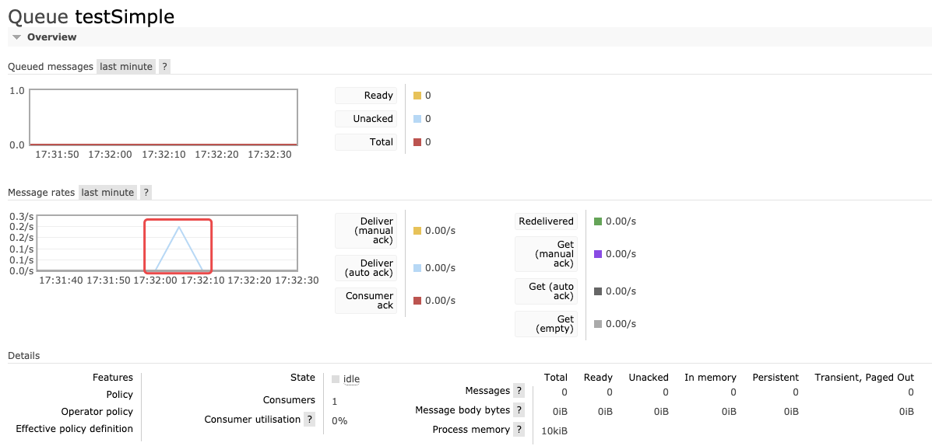
Task: Click the Get (auto ack) legend label
Action: (547, 291)
